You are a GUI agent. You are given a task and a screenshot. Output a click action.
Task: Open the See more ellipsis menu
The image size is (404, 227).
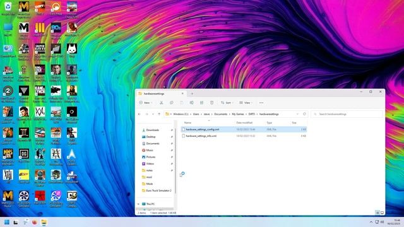[261, 103]
